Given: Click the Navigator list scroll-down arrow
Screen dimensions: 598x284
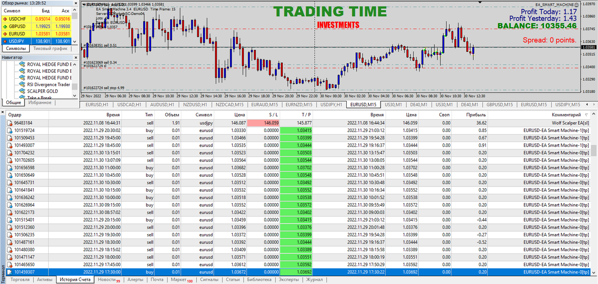Looking at the screenshot, I should pos(75,96).
